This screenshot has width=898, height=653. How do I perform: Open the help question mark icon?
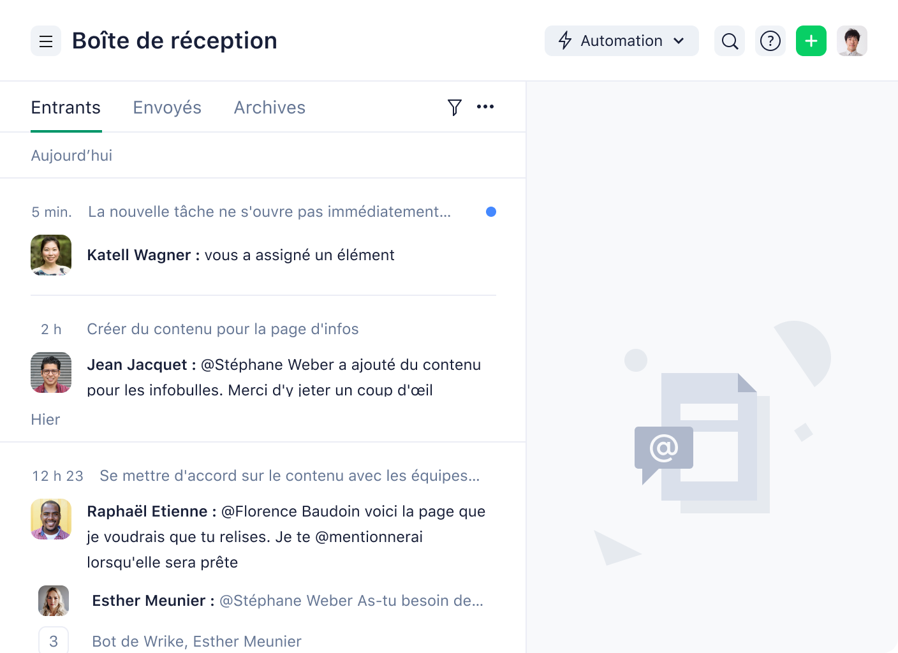[x=770, y=41]
